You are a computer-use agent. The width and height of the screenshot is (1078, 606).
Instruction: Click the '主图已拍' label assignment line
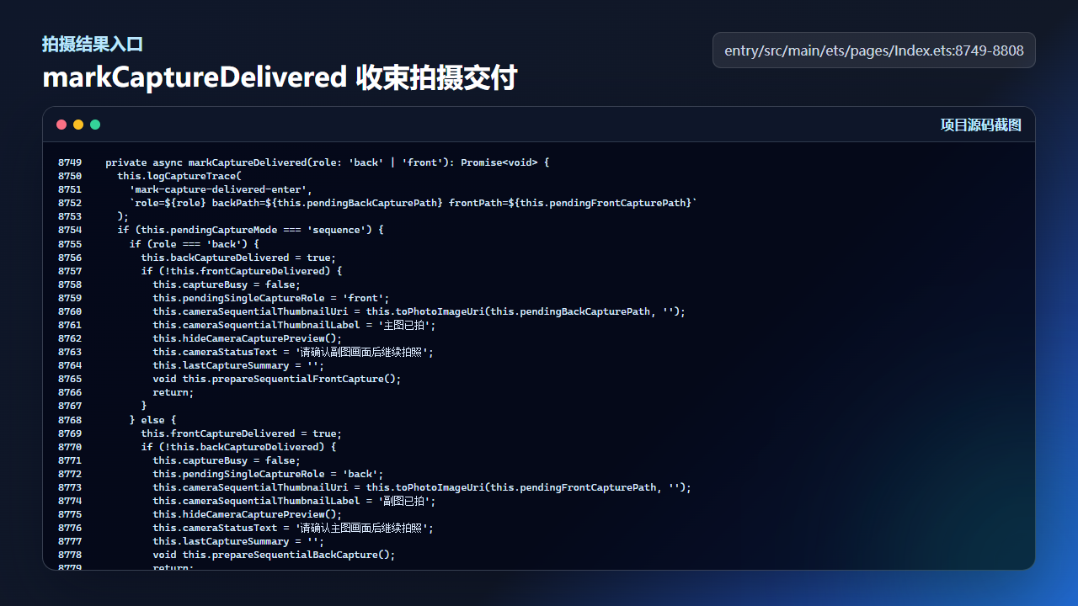(295, 325)
